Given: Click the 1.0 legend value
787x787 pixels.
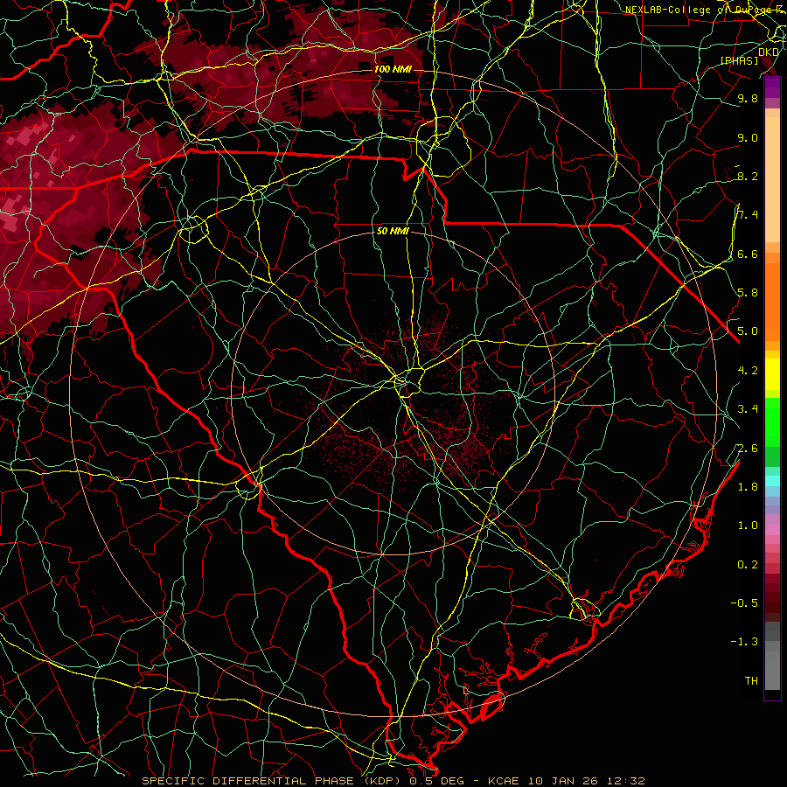Looking at the screenshot, I should [748, 525].
